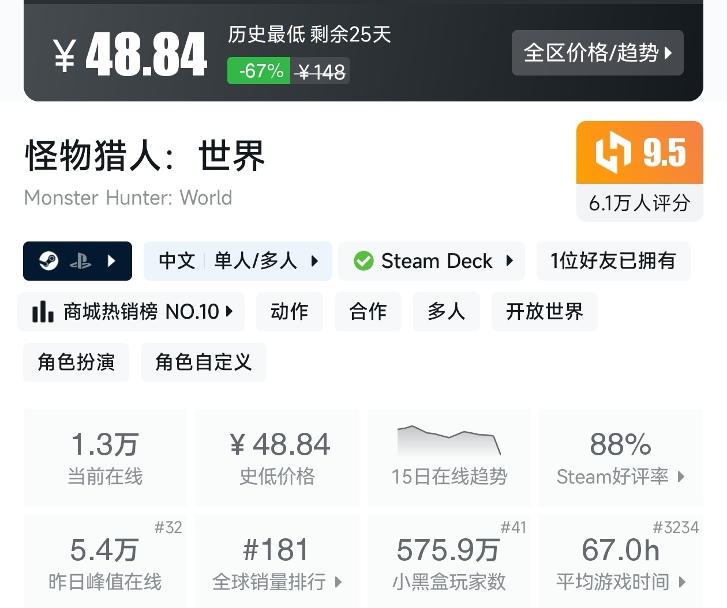Select the 开放世界 tag

pos(545,312)
